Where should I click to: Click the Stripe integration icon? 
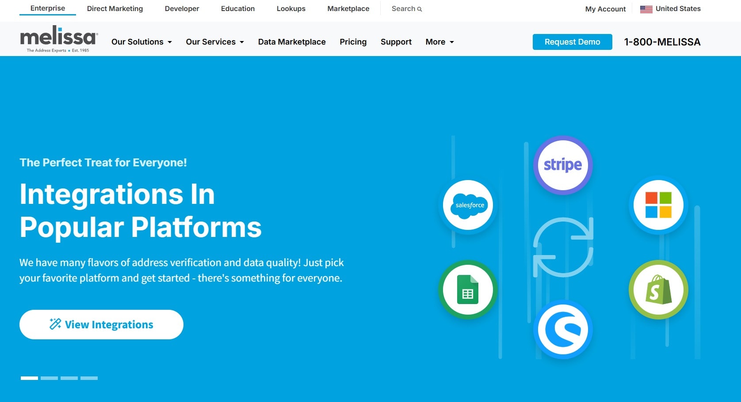click(x=563, y=165)
